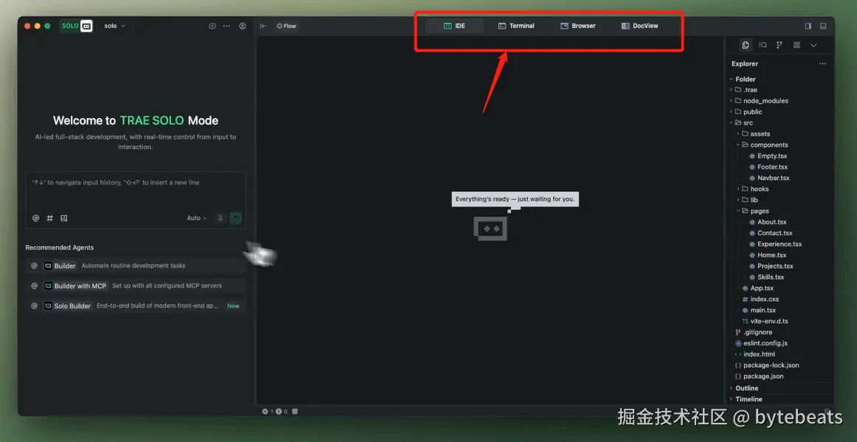
Task: Start a new chat with the plus bubble icon
Action: [212, 26]
